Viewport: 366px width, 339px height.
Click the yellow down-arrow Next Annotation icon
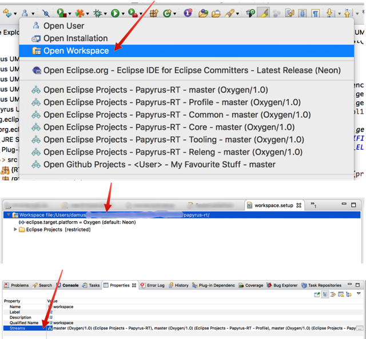330,13
